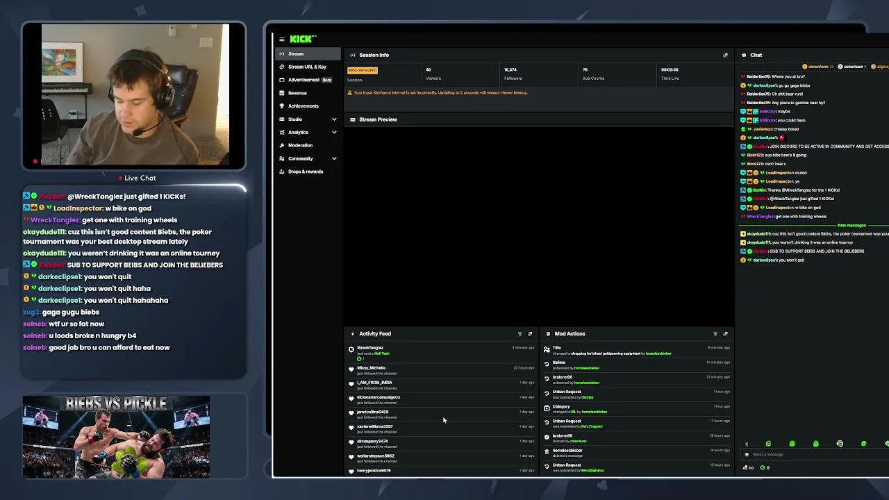This screenshot has width=889, height=500.
Task: Click Missy_Michelle follower entry
Action: pos(442,371)
